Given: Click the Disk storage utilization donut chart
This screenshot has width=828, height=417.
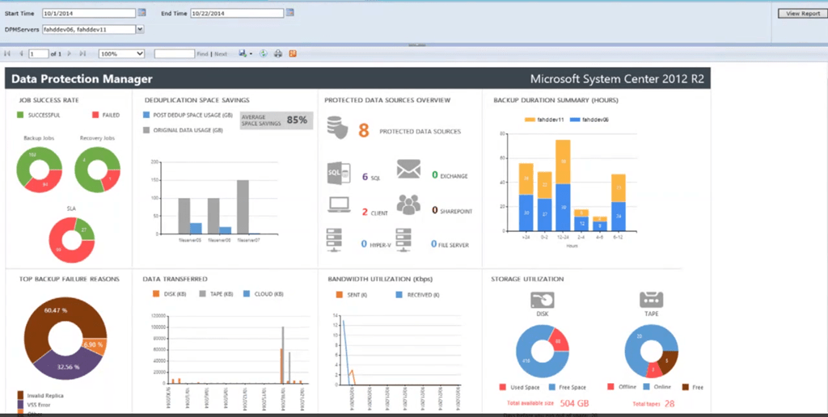Looking at the screenshot, I should point(543,351).
